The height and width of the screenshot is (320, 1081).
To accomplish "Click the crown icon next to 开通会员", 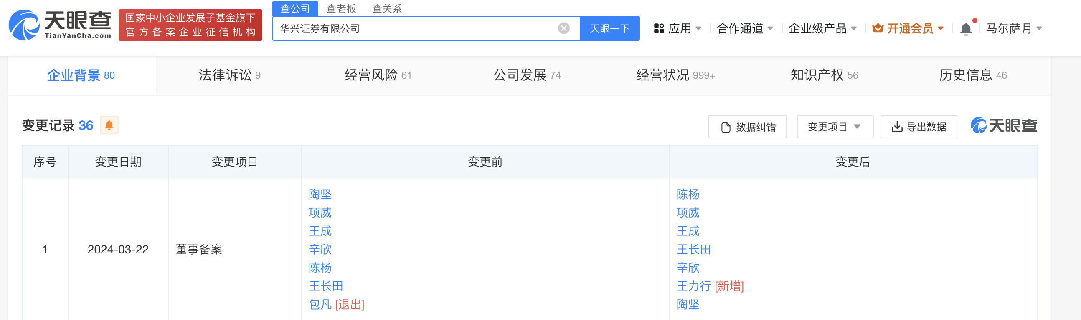I will click(x=878, y=28).
